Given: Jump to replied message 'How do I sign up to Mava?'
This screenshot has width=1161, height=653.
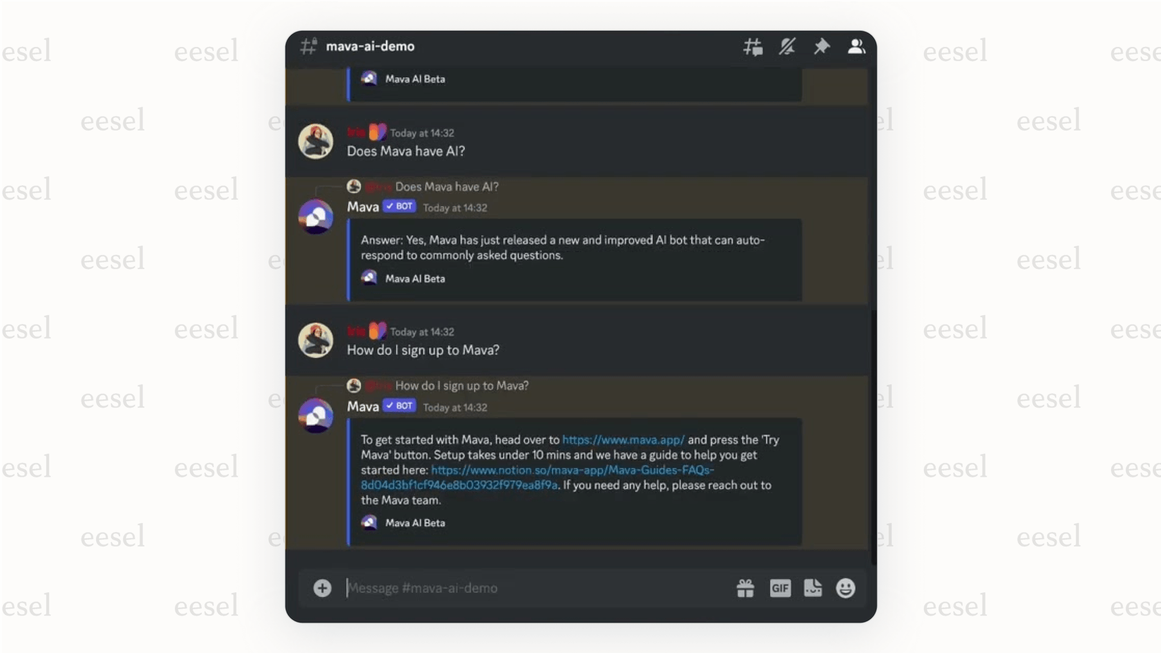Looking at the screenshot, I should [462, 386].
